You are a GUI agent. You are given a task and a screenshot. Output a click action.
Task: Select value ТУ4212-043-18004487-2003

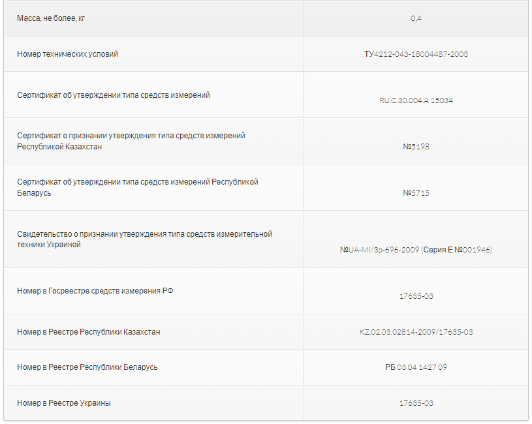click(x=416, y=54)
